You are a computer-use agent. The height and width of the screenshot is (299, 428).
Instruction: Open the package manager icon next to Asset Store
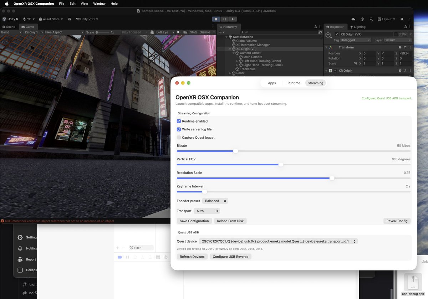tap(70, 19)
